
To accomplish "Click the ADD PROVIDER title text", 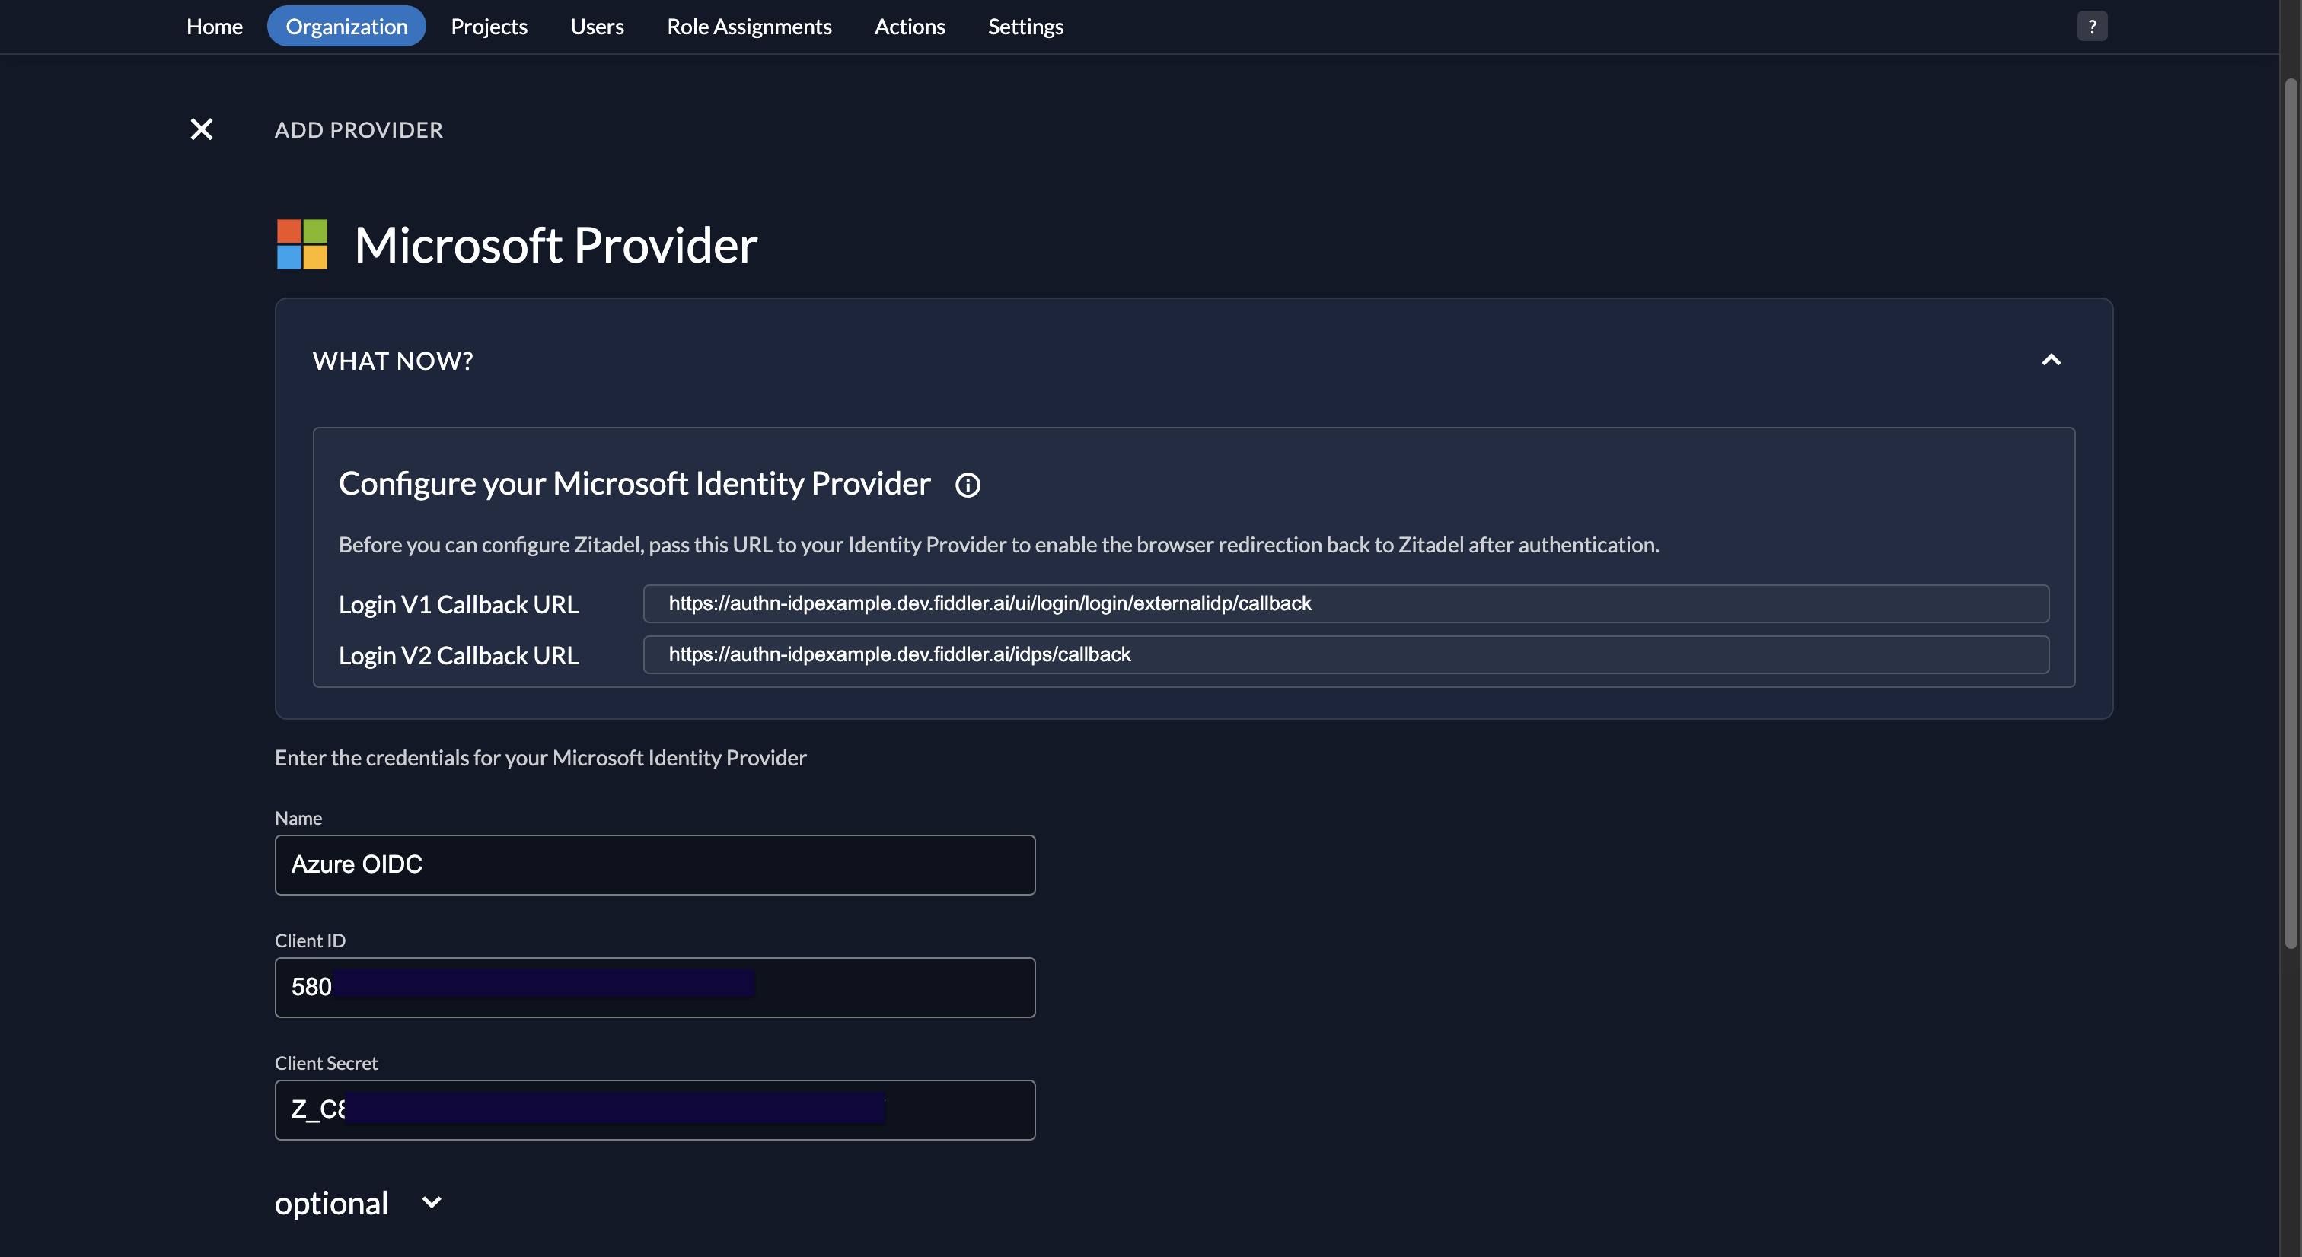I will coord(359,130).
